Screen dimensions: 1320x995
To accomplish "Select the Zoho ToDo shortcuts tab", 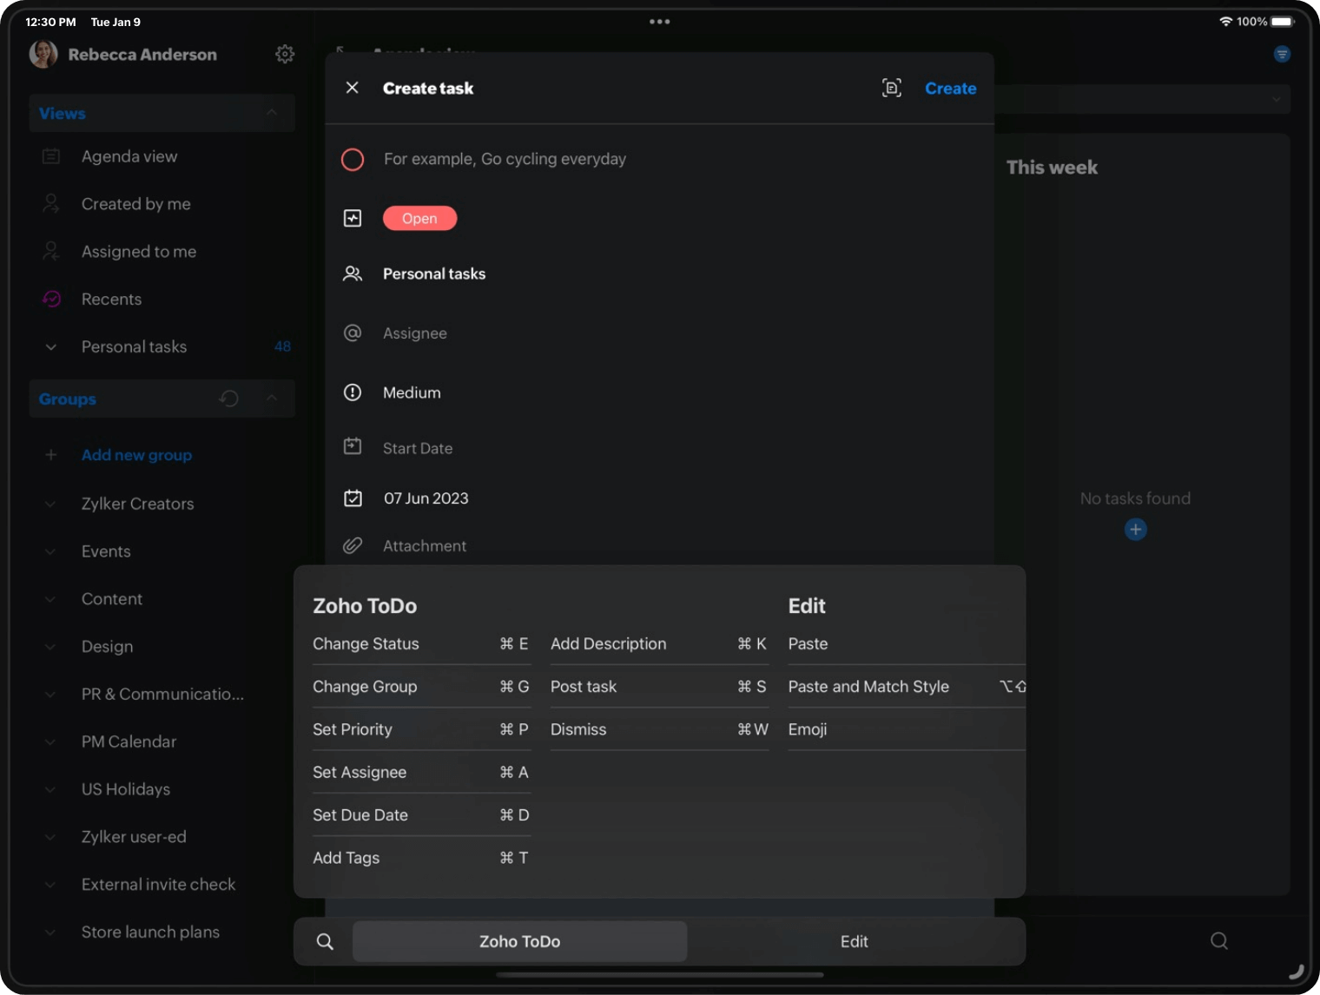I will (x=519, y=942).
